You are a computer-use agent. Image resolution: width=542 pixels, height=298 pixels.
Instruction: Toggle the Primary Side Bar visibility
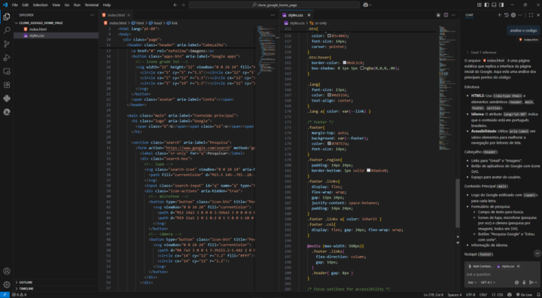486,5
